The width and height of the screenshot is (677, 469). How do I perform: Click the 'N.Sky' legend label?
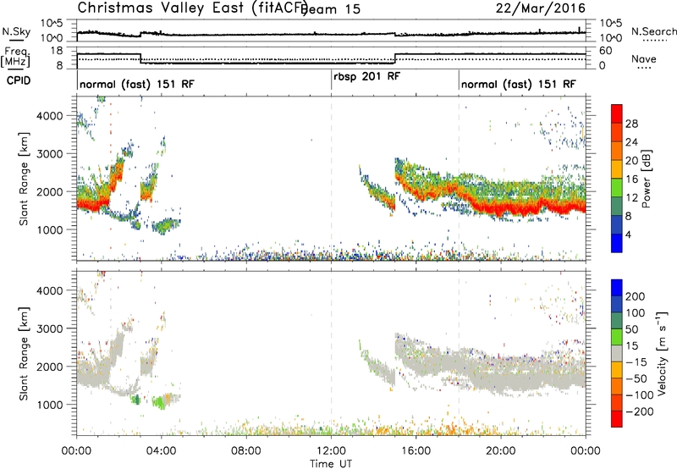16,31
